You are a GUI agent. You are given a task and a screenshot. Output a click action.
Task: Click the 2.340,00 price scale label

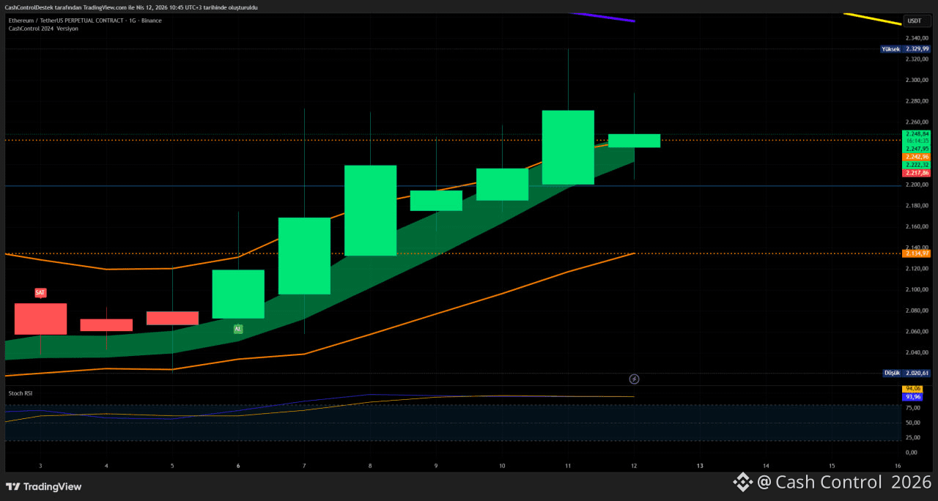(x=917, y=37)
